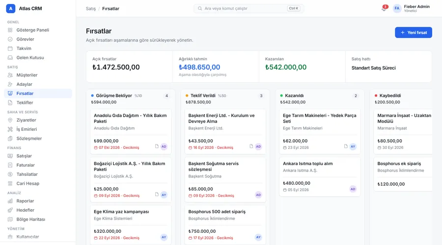Click the Cari Hesap icon
Screen dimensions: 442x245
pyautogui.click(x=10, y=183)
